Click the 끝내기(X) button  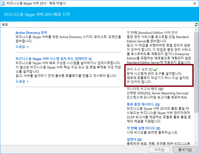tap(185, 149)
